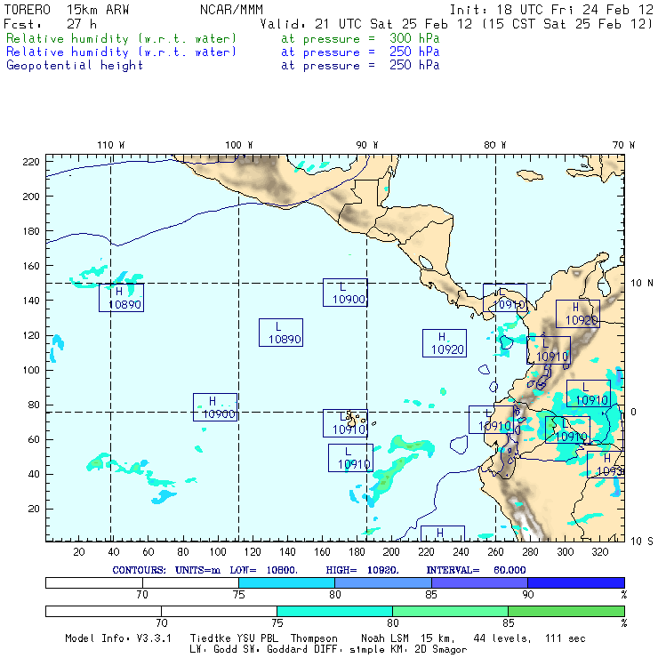
Task: Click the purple 85-90% legend swatch
Action: [479, 582]
